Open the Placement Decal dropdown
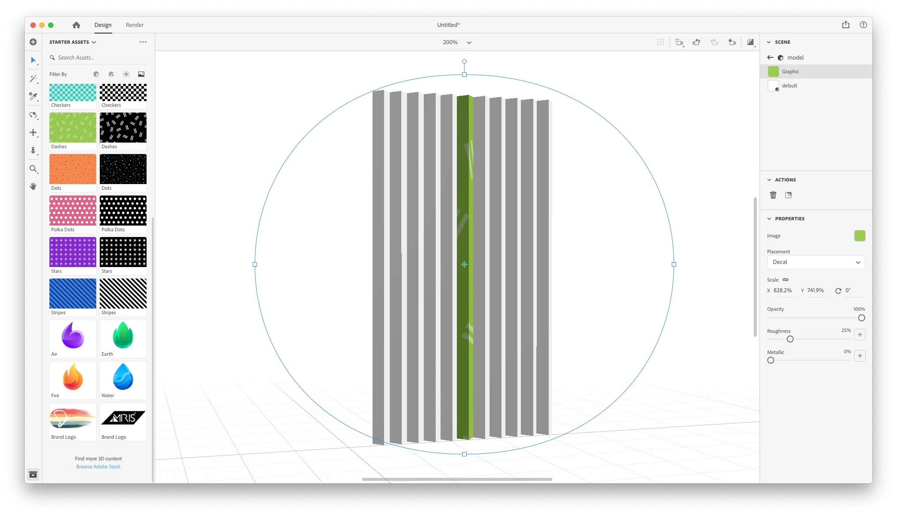Image resolution: width=897 pixels, height=516 pixels. (x=815, y=262)
